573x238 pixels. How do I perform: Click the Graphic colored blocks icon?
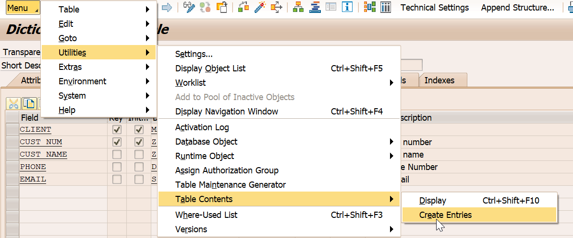370,7
